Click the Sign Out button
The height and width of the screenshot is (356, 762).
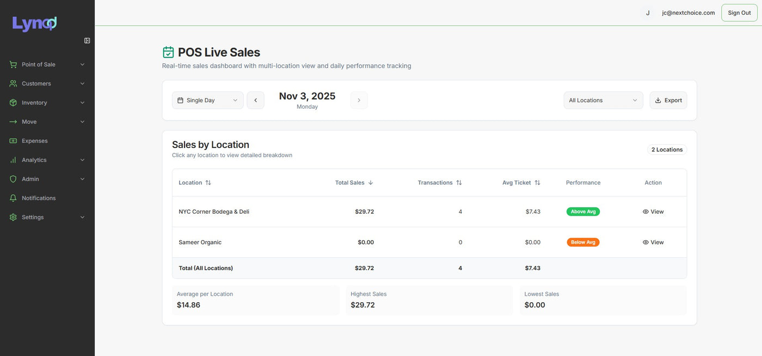click(739, 13)
